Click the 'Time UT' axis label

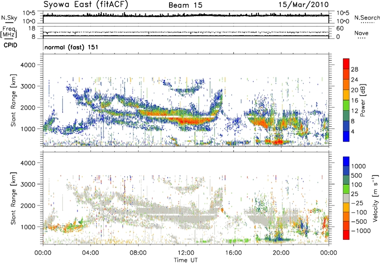186,260
